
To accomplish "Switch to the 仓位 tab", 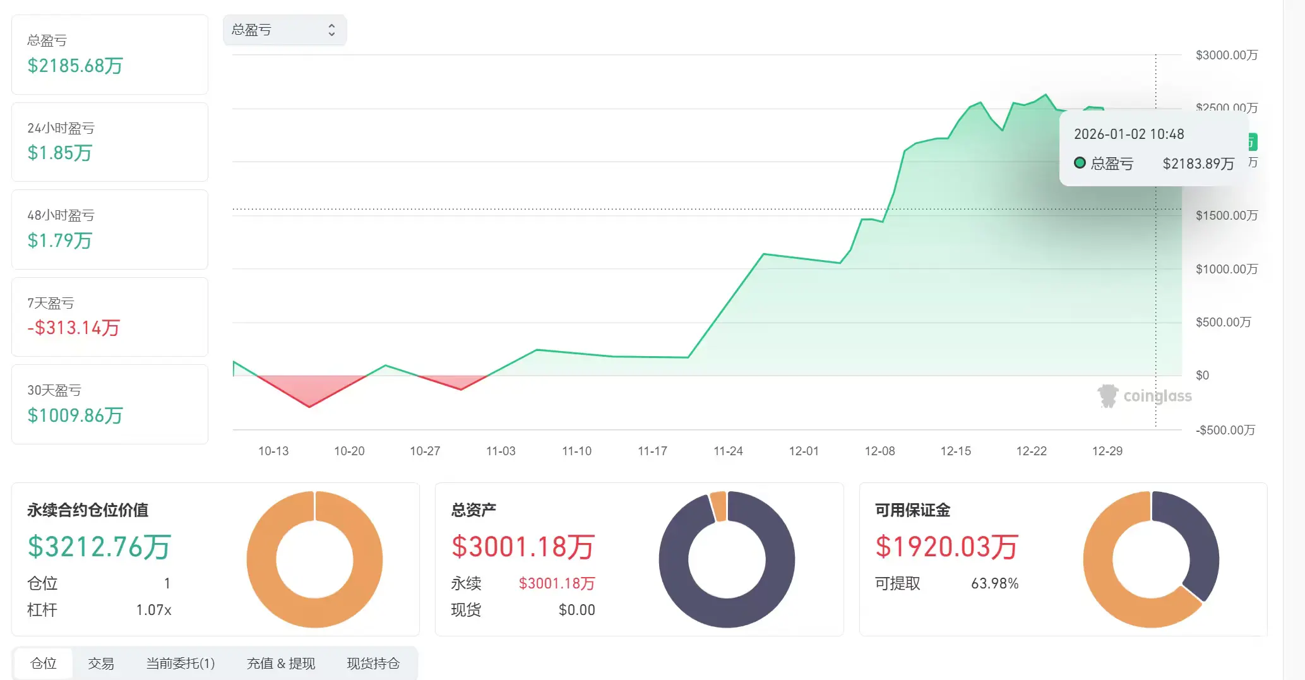I will [44, 663].
